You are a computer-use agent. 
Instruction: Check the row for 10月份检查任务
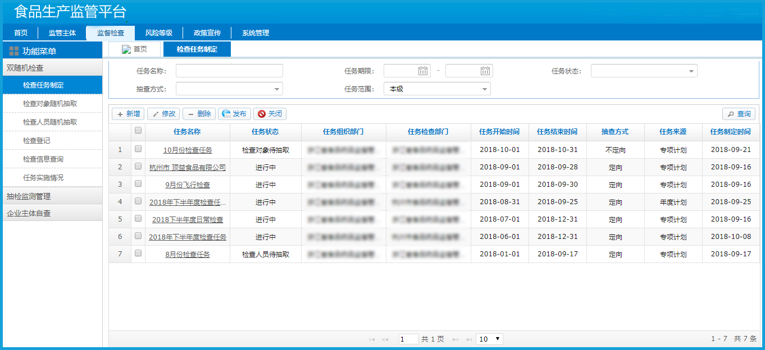138,149
